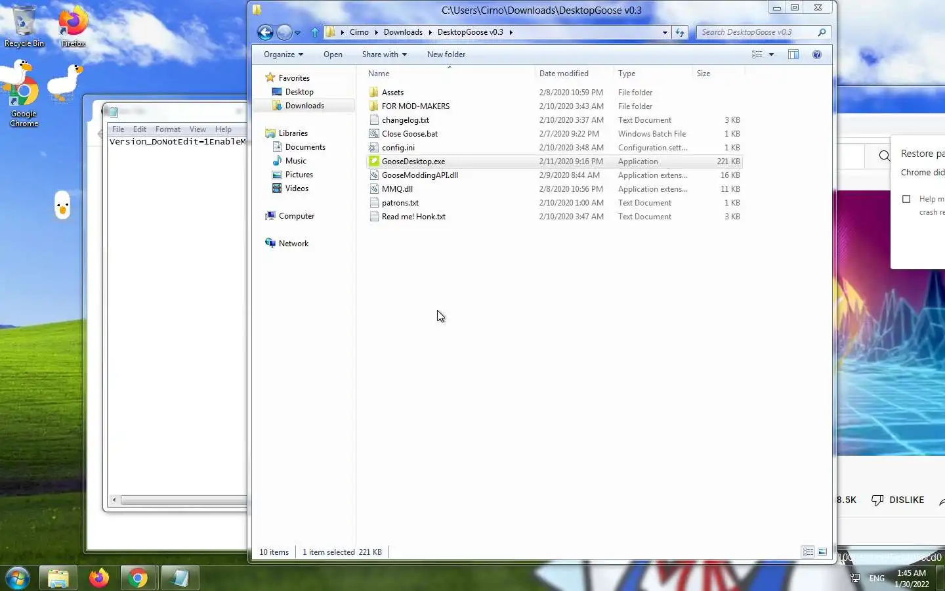This screenshot has width=945, height=591.
Task: Click the Back navigation arrow in Explorer
Action: [265, 32]
